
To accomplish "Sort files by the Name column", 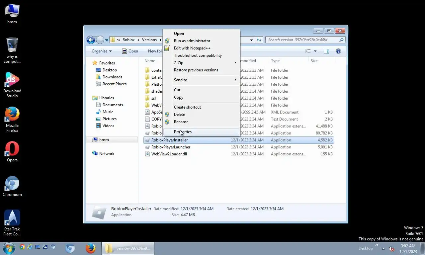I will point(150,61).
